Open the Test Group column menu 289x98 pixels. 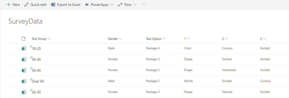(x=49, y=39)
